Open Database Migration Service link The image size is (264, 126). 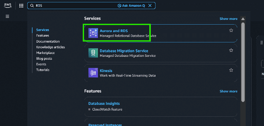124,51
